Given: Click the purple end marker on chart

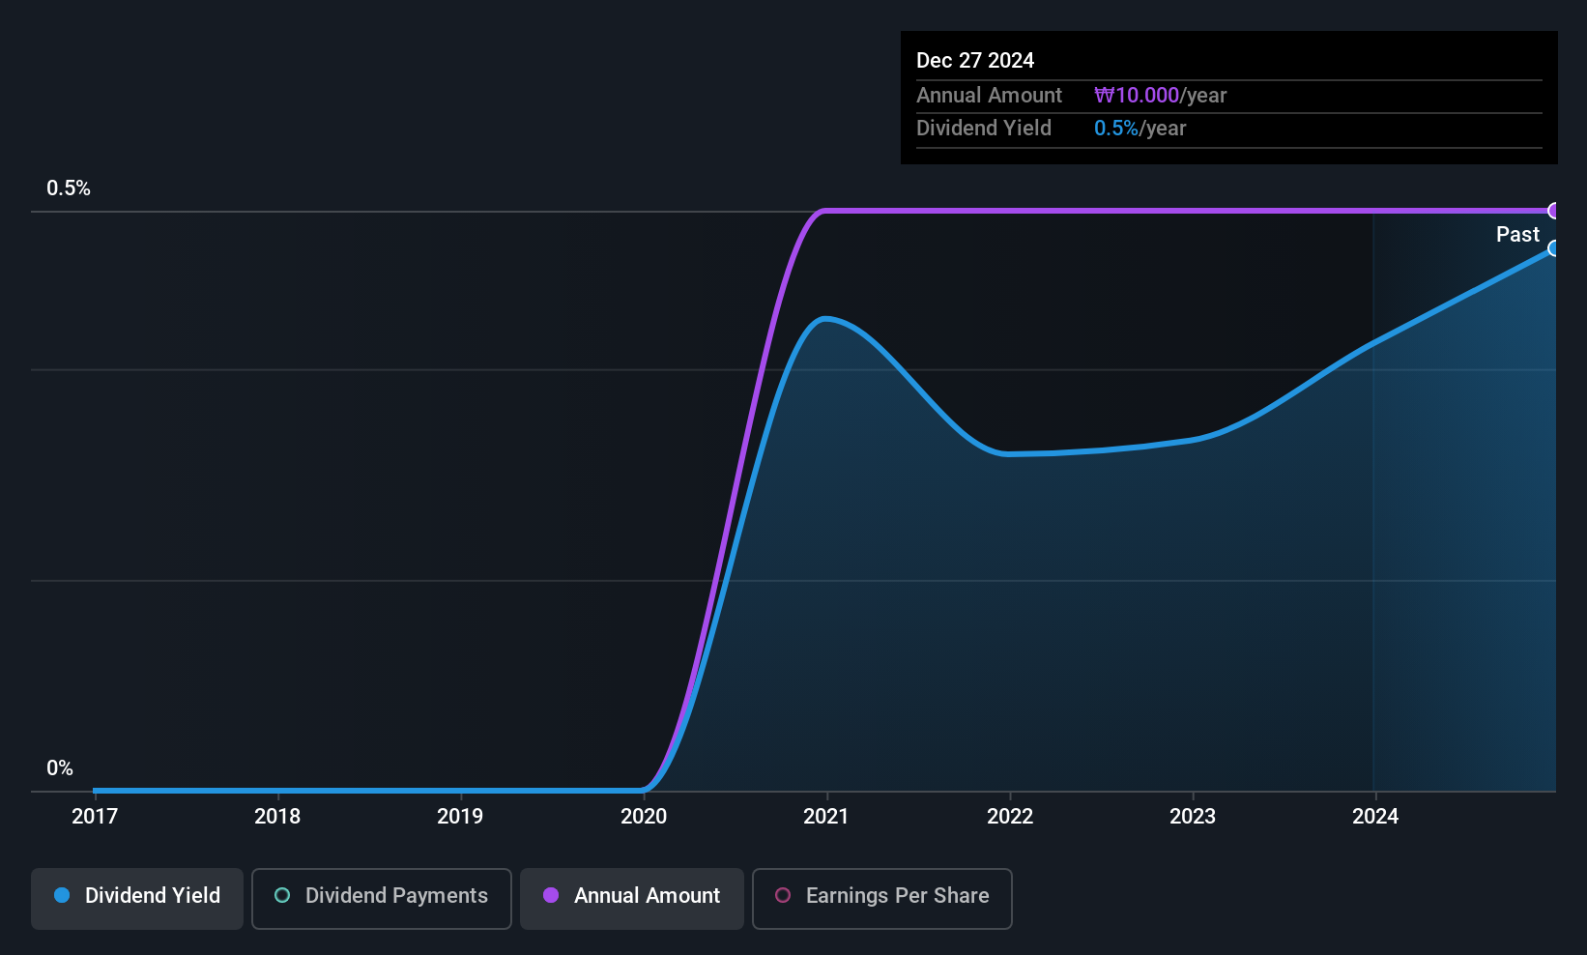Looking at the screenshot, I should pyautogui.click(x=1554, y=211).
